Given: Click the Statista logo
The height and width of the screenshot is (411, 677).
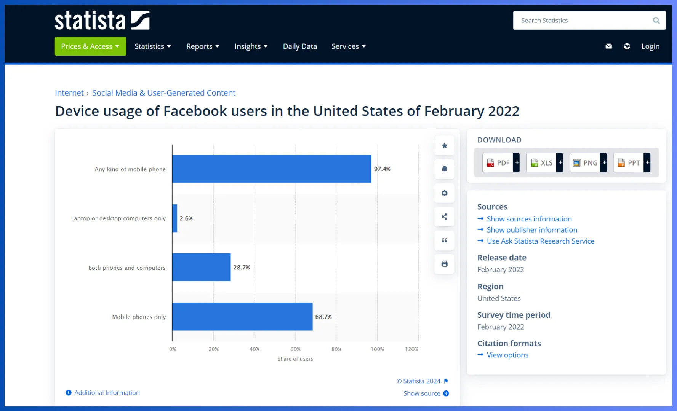Looking at the screenshot, I should (x=102, y=21).
